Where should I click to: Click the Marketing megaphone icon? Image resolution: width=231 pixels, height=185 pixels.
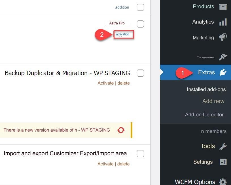pyautogui.click(x=223, y=37)
